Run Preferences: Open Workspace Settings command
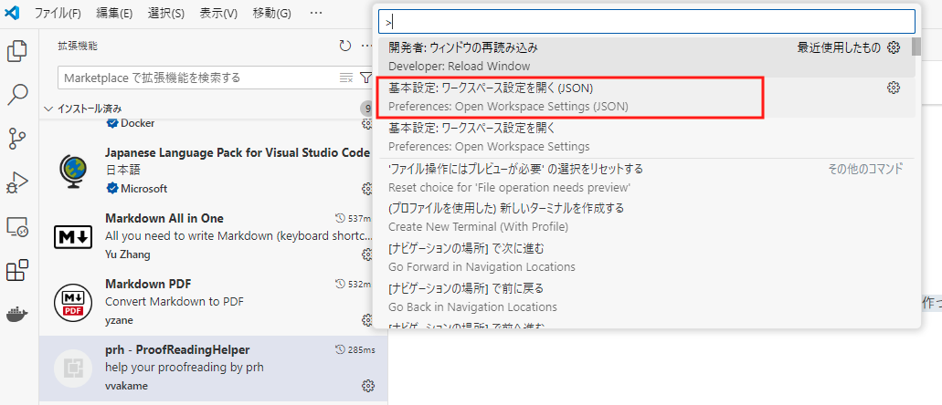This screenshot has width=942, height=405. tap(646, 138)
